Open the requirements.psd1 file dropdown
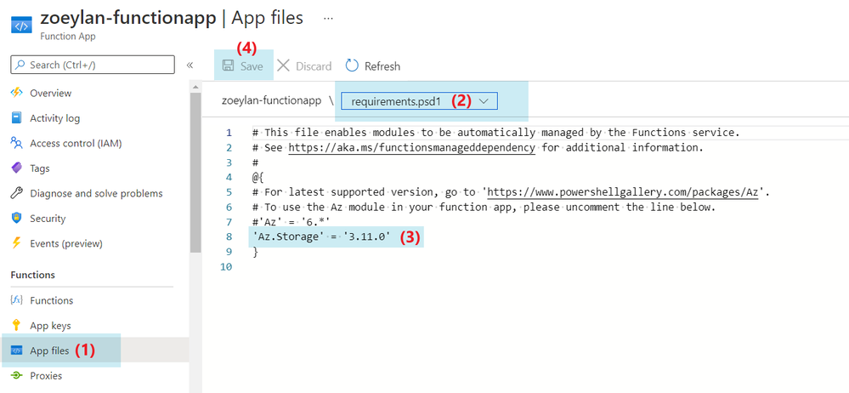Screen dimensions: 849x393 pos(419,101)
